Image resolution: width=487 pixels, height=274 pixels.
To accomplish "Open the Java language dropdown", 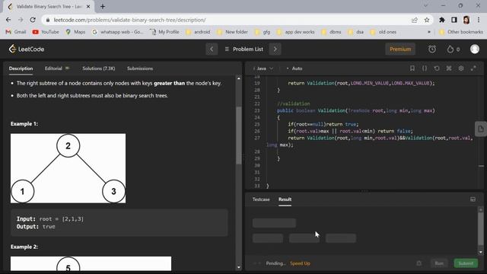I will tap(263, 68).
